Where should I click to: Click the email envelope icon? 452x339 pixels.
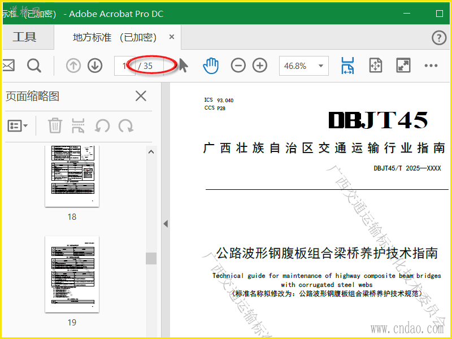[8, 66]
